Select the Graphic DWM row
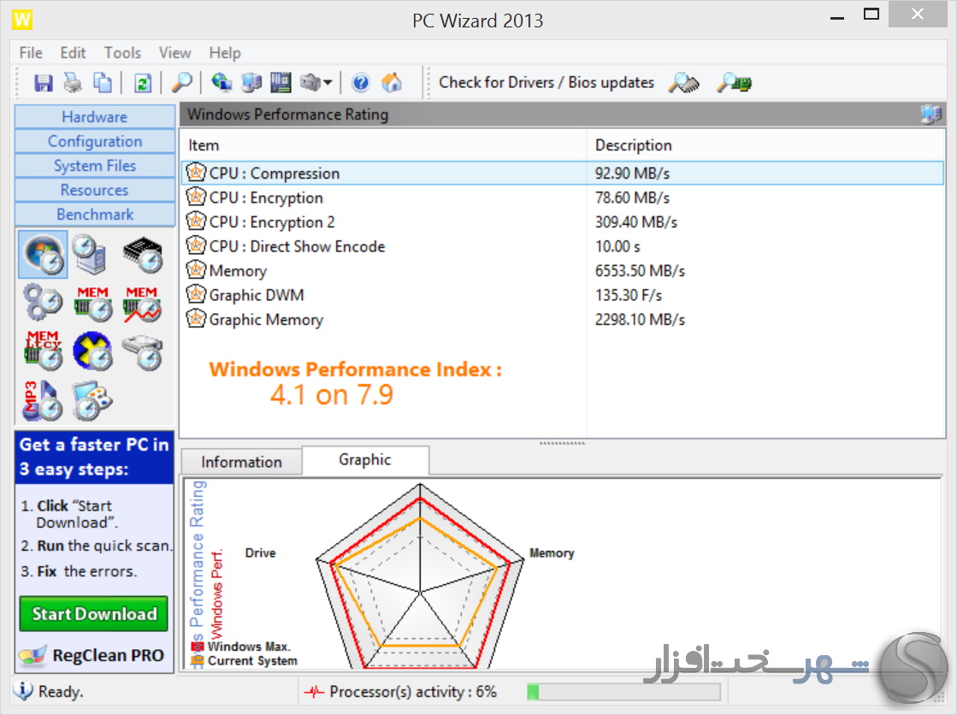 pyautogui.click(x=563, y=295)
